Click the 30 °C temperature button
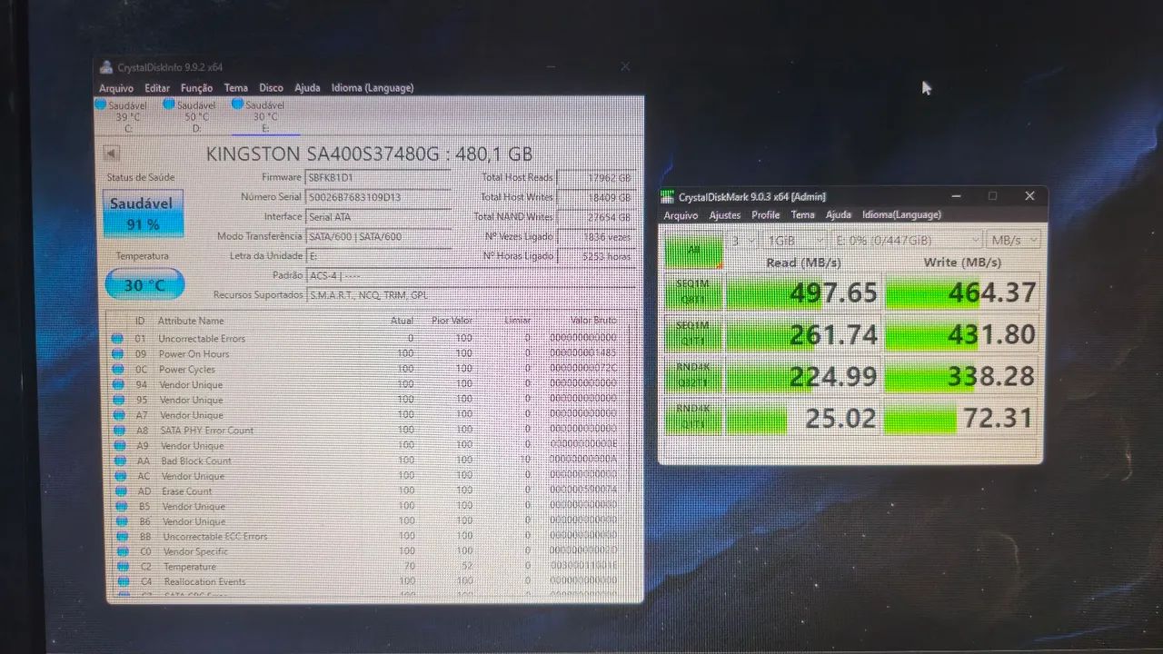The width and height of the screenshot is (1163, 654). [144, 285]
